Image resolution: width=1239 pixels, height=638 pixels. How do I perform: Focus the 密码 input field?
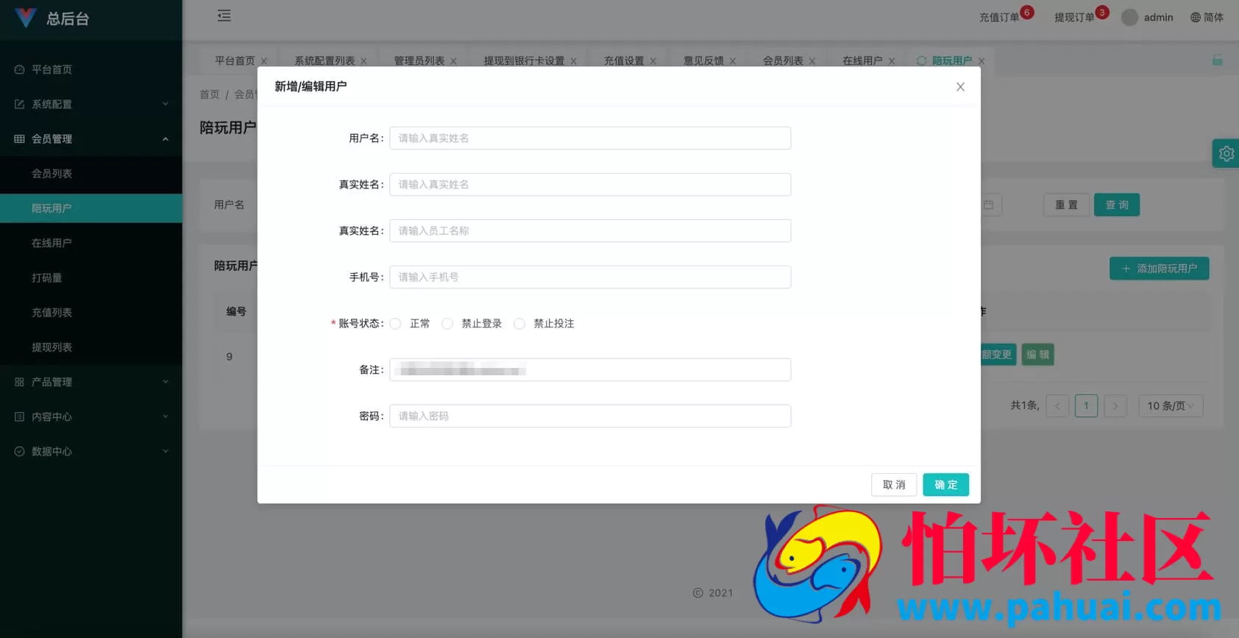pyautogui.click(x=590, y=417)
